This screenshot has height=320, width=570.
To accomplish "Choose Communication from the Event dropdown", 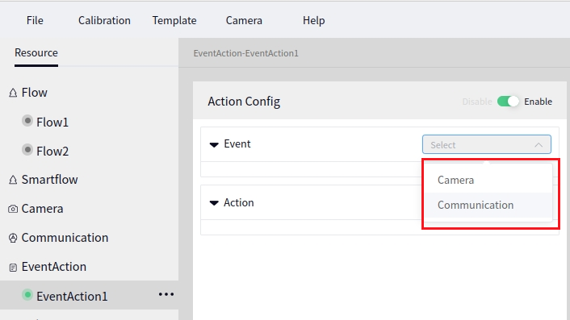I will point(488,205).
